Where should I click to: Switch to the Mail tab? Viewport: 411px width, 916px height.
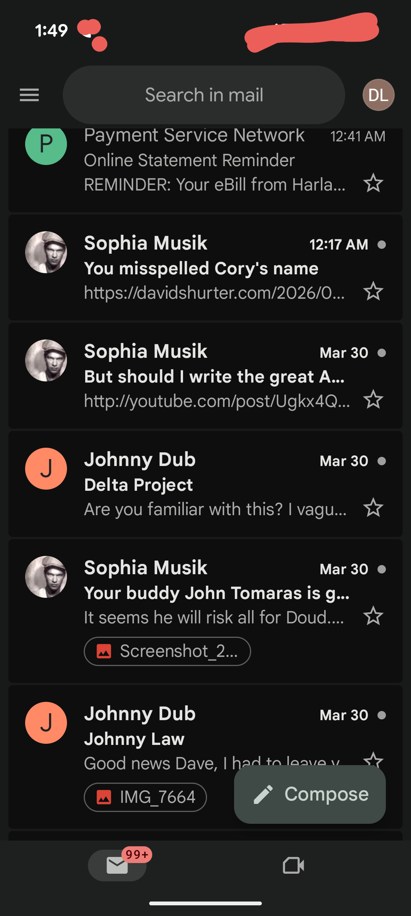coord(117,865)
